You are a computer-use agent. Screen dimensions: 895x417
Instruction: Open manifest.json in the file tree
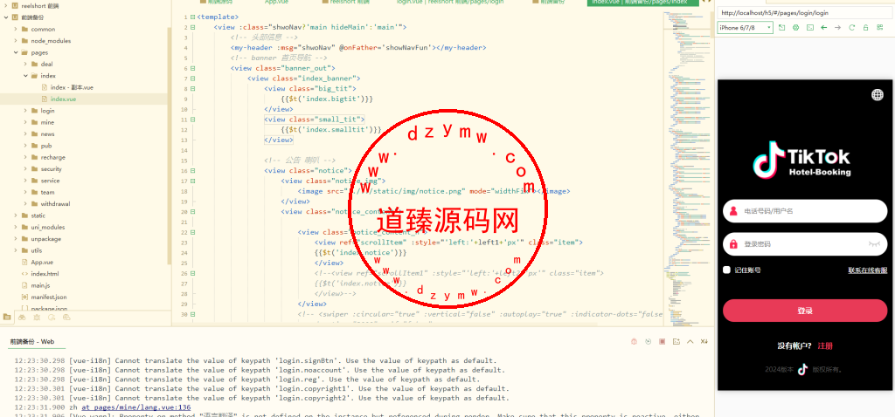coord(49,297)
